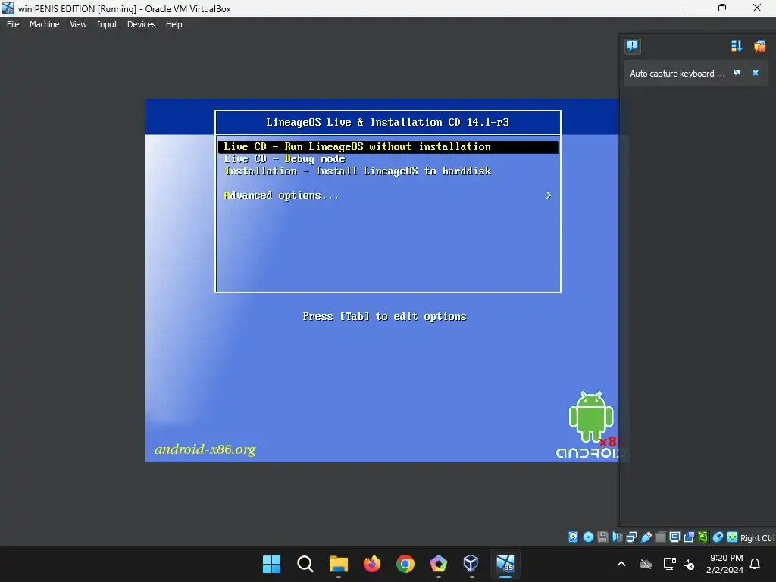
Task: Click the network display tray icon
Action: point(670,564)
